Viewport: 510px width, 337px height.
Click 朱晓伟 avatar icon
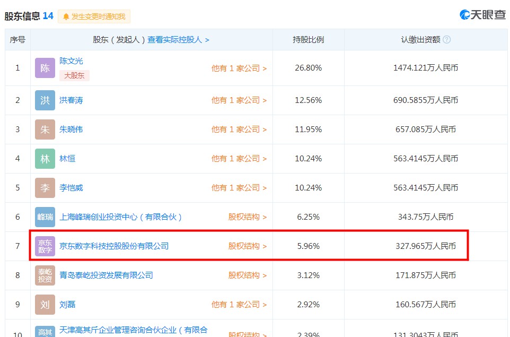[x=45, y=129]
